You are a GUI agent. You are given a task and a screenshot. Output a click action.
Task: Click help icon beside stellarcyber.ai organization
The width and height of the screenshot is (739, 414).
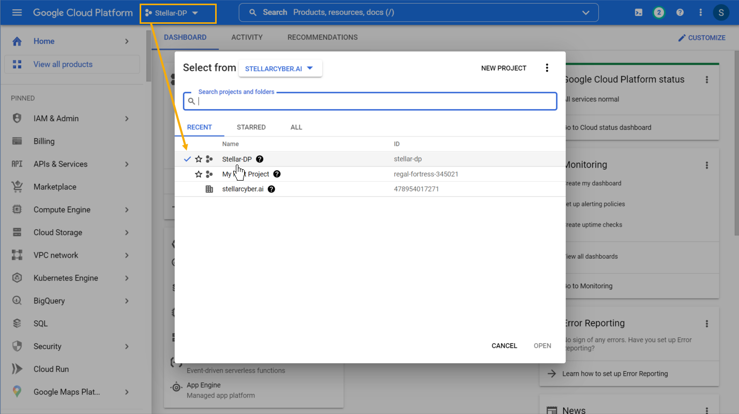point(272,189)
